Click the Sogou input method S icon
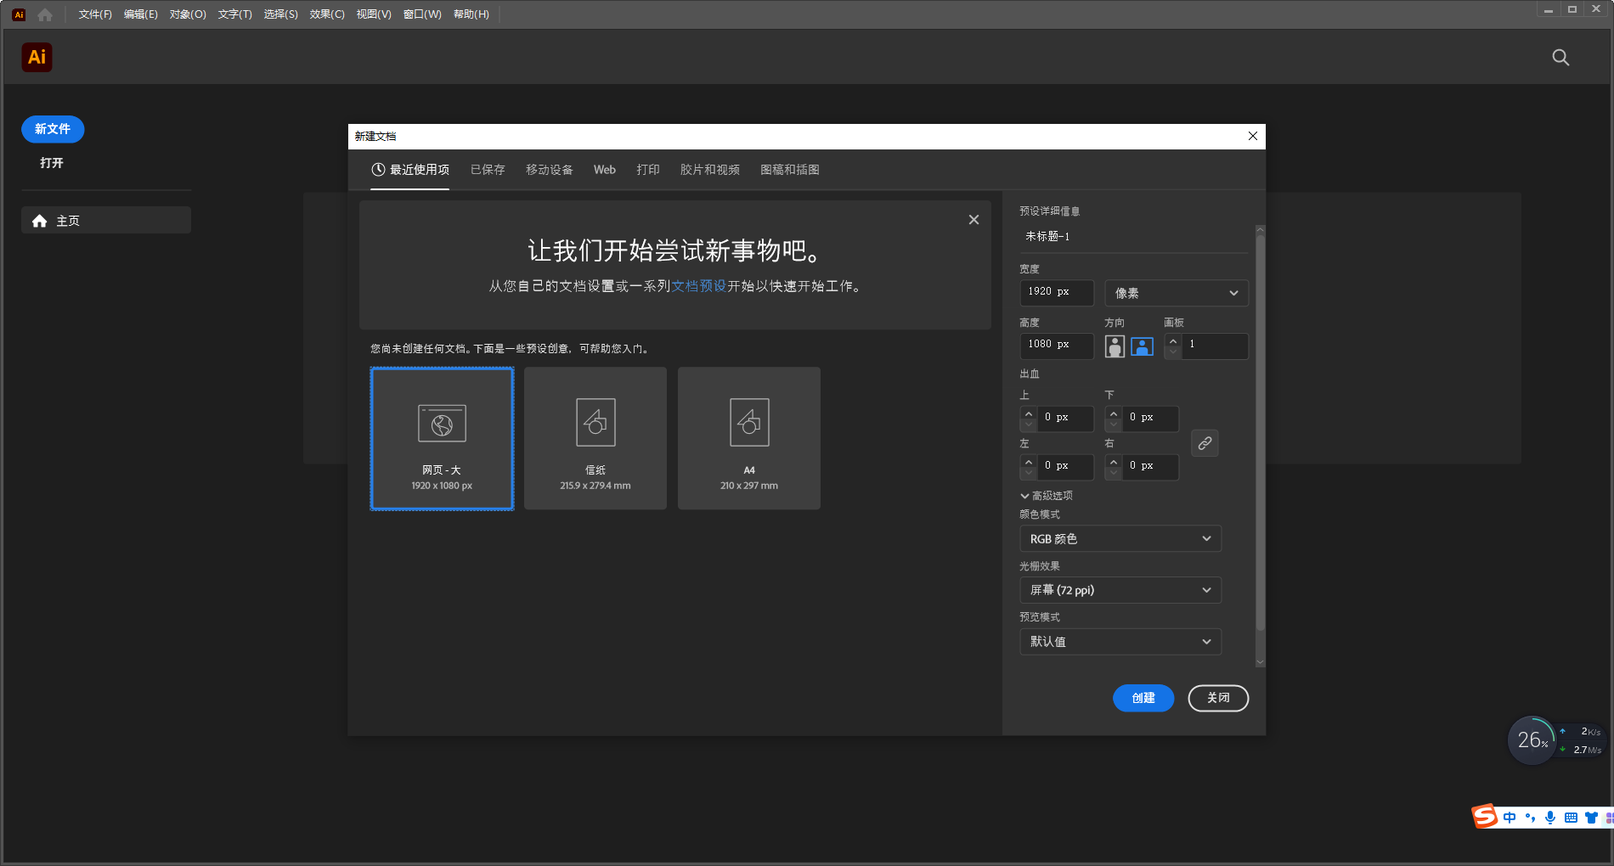This screenshot has width=1614, height=866. tap(1485, 817)
